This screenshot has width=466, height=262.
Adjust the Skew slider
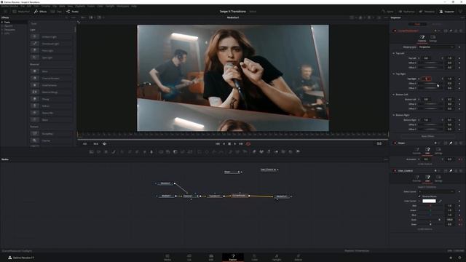[430, 224]
